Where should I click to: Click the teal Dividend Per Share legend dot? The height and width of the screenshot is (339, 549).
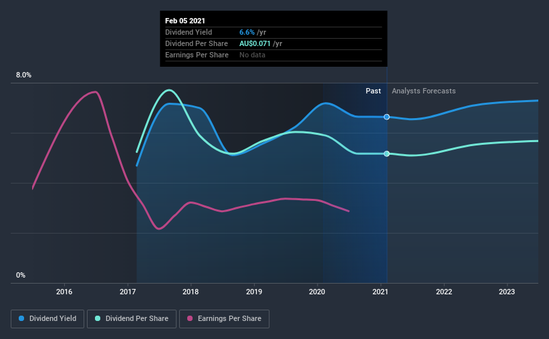tap(98, 318)
